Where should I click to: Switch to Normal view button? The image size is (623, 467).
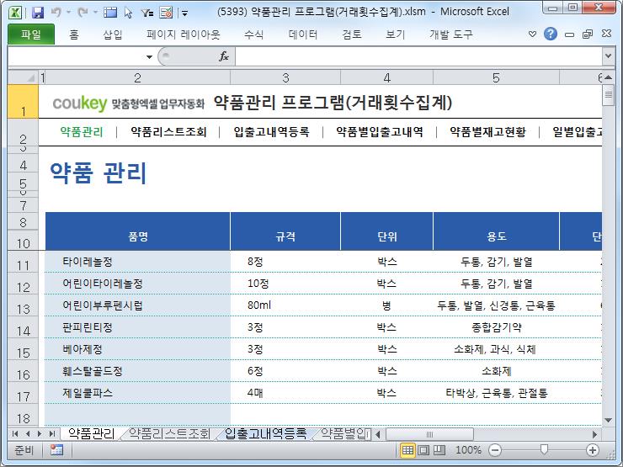(407, 450)
